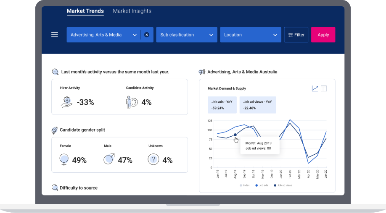Image resolution: width=386 pixels, height=213 pixels.
Task: Click the Hirer Activity gear-hand icon
Action: tap(66, 102)
